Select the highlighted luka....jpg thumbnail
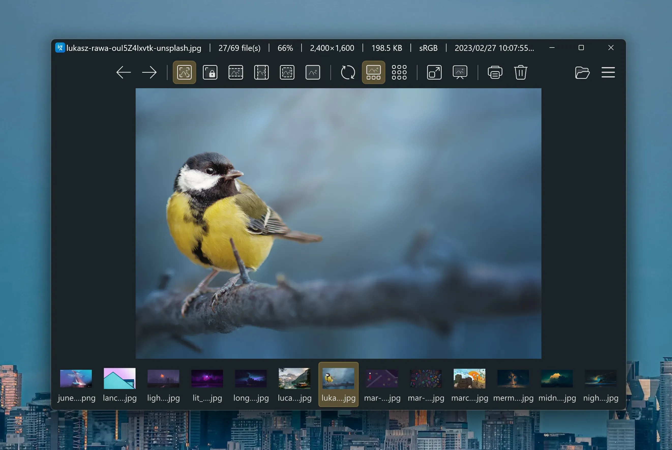The image size is (672, 450). (338, 385)
